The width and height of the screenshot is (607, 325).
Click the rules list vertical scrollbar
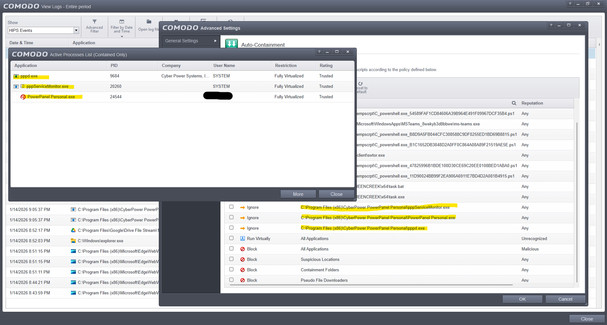point(577,202)
